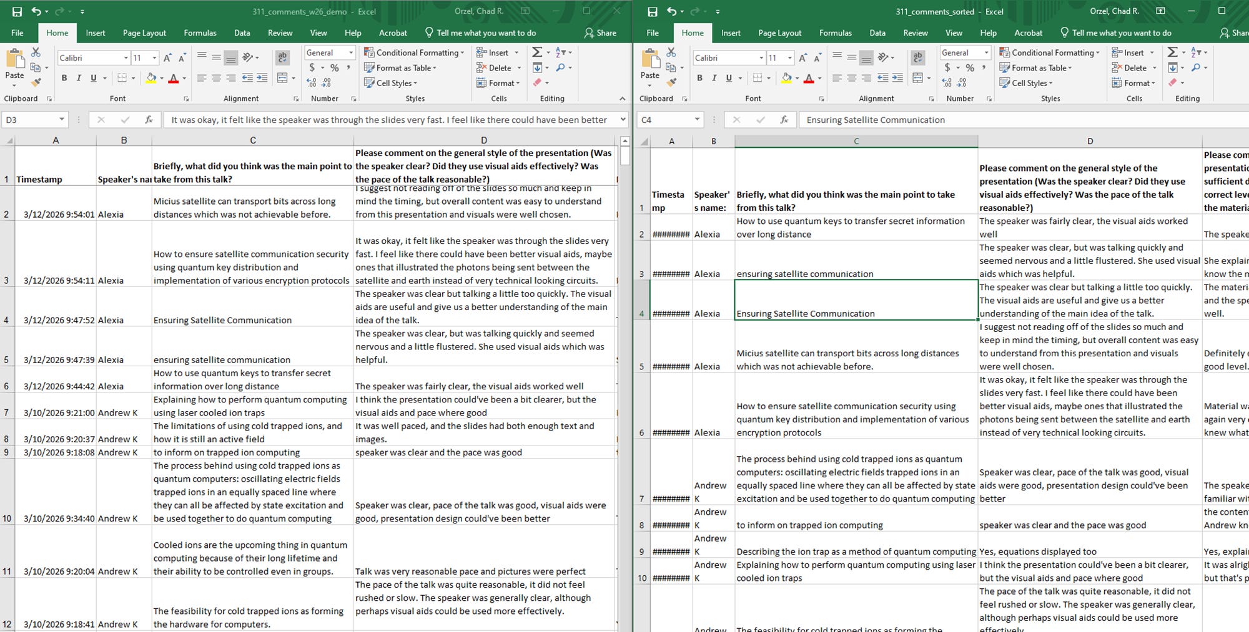Click Increase Font Size in right window

tap(803, 58)
